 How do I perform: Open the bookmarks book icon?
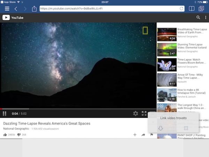pos(192,8)
